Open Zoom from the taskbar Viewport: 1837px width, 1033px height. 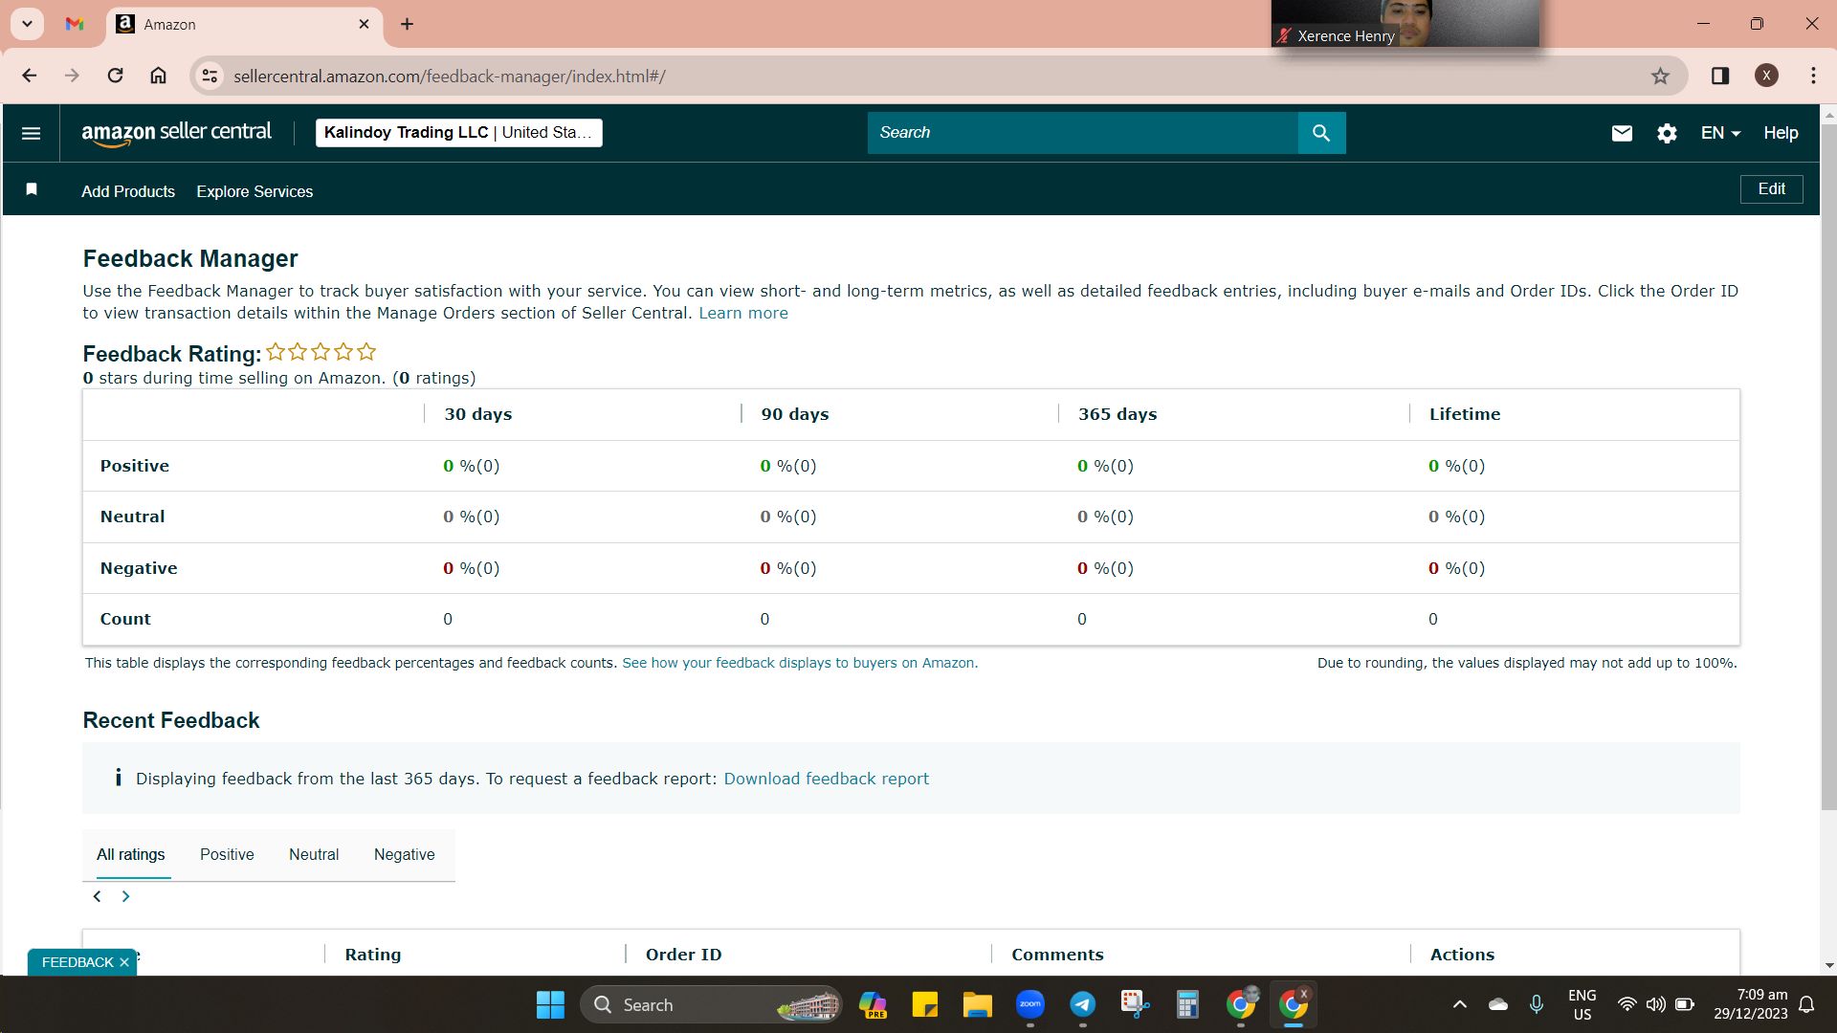(x=1029, y=1004)
